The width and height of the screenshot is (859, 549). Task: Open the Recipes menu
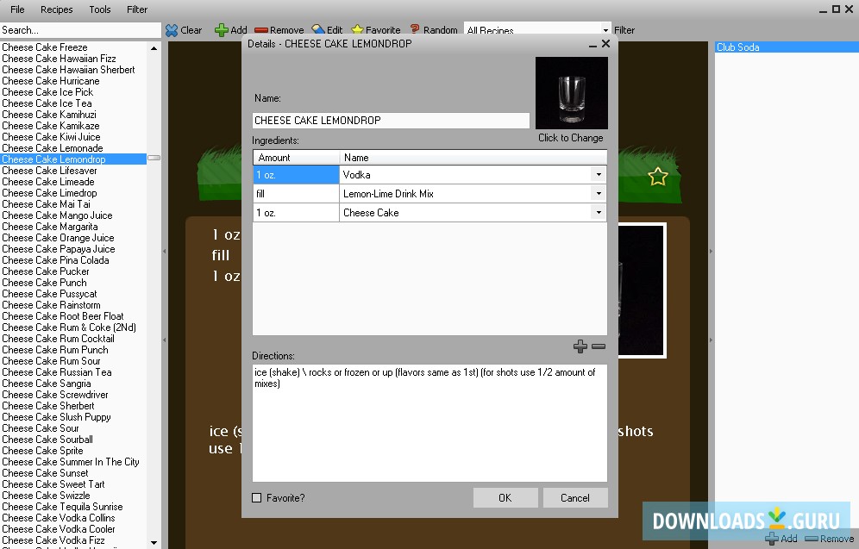coord(56,9)
